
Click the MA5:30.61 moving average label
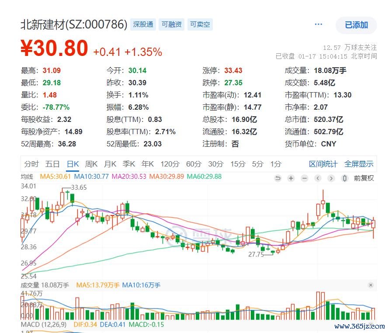(x=55, y=177)
